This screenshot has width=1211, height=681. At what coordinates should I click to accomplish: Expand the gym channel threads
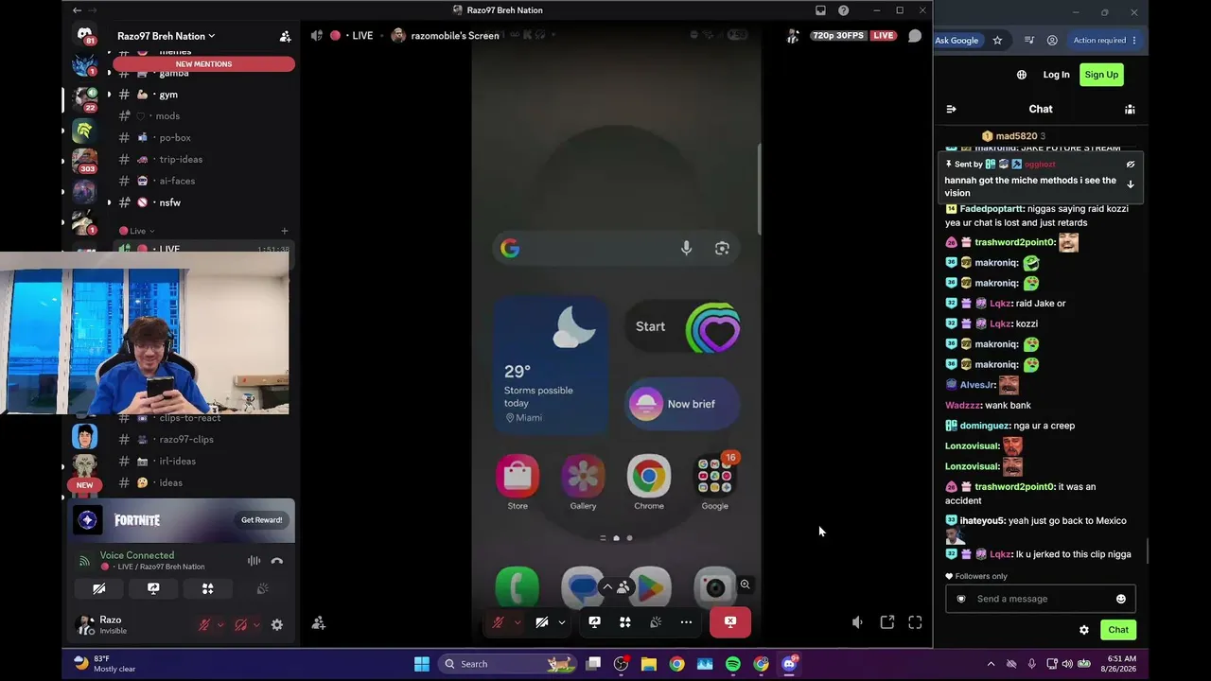pos(109,95)
